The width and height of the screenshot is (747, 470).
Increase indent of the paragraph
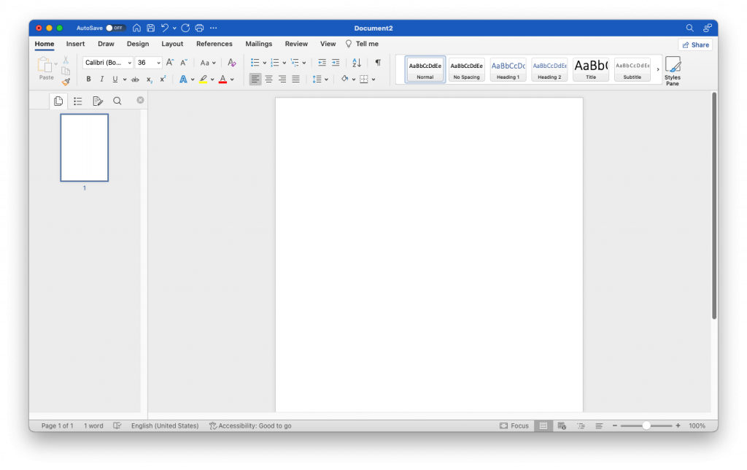(337, 62)
